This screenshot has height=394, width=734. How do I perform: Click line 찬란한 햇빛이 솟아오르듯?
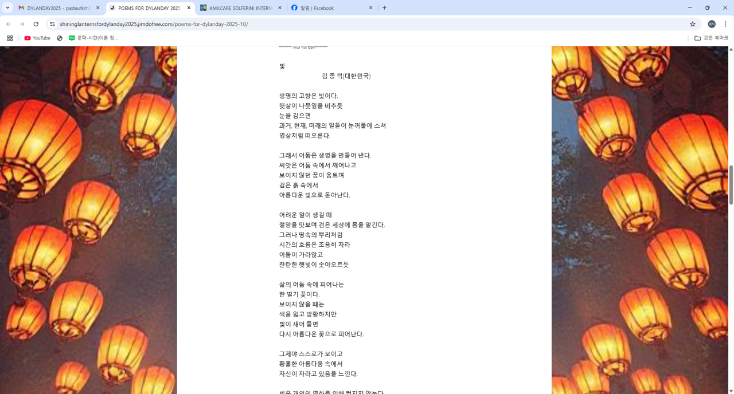314,265
